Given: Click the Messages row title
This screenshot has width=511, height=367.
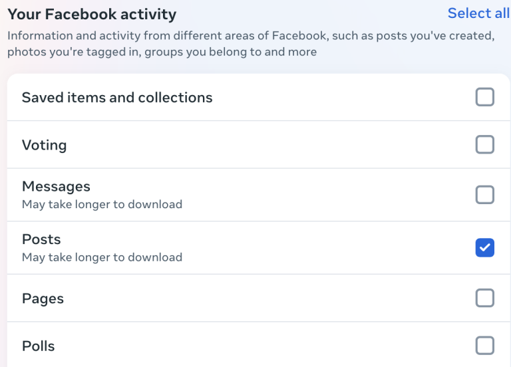Looking at the screenshot, I should coord(56,187).
